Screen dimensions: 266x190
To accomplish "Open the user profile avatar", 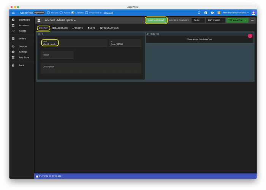I will tap(253, 13).
